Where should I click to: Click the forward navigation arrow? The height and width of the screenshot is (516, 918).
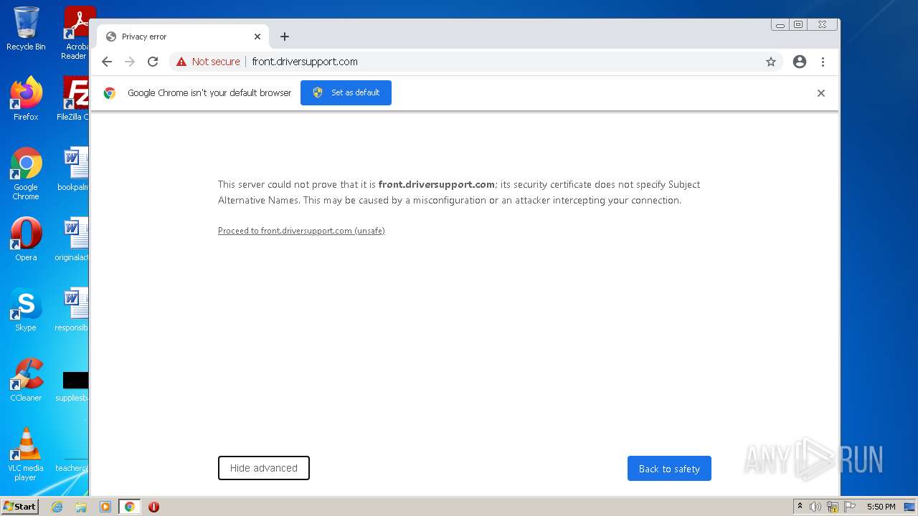coord(130,62)
